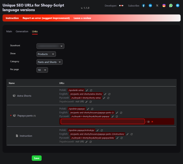Click the Papaya pants product name
The width and height of the screenshot is (183, 164).
click(25, 116)
